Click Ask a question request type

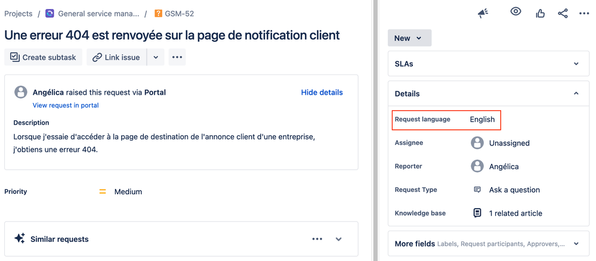coord(515,189)
